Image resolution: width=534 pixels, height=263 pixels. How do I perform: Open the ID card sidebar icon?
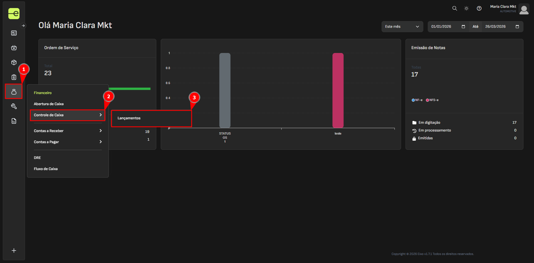coord(14,33)
